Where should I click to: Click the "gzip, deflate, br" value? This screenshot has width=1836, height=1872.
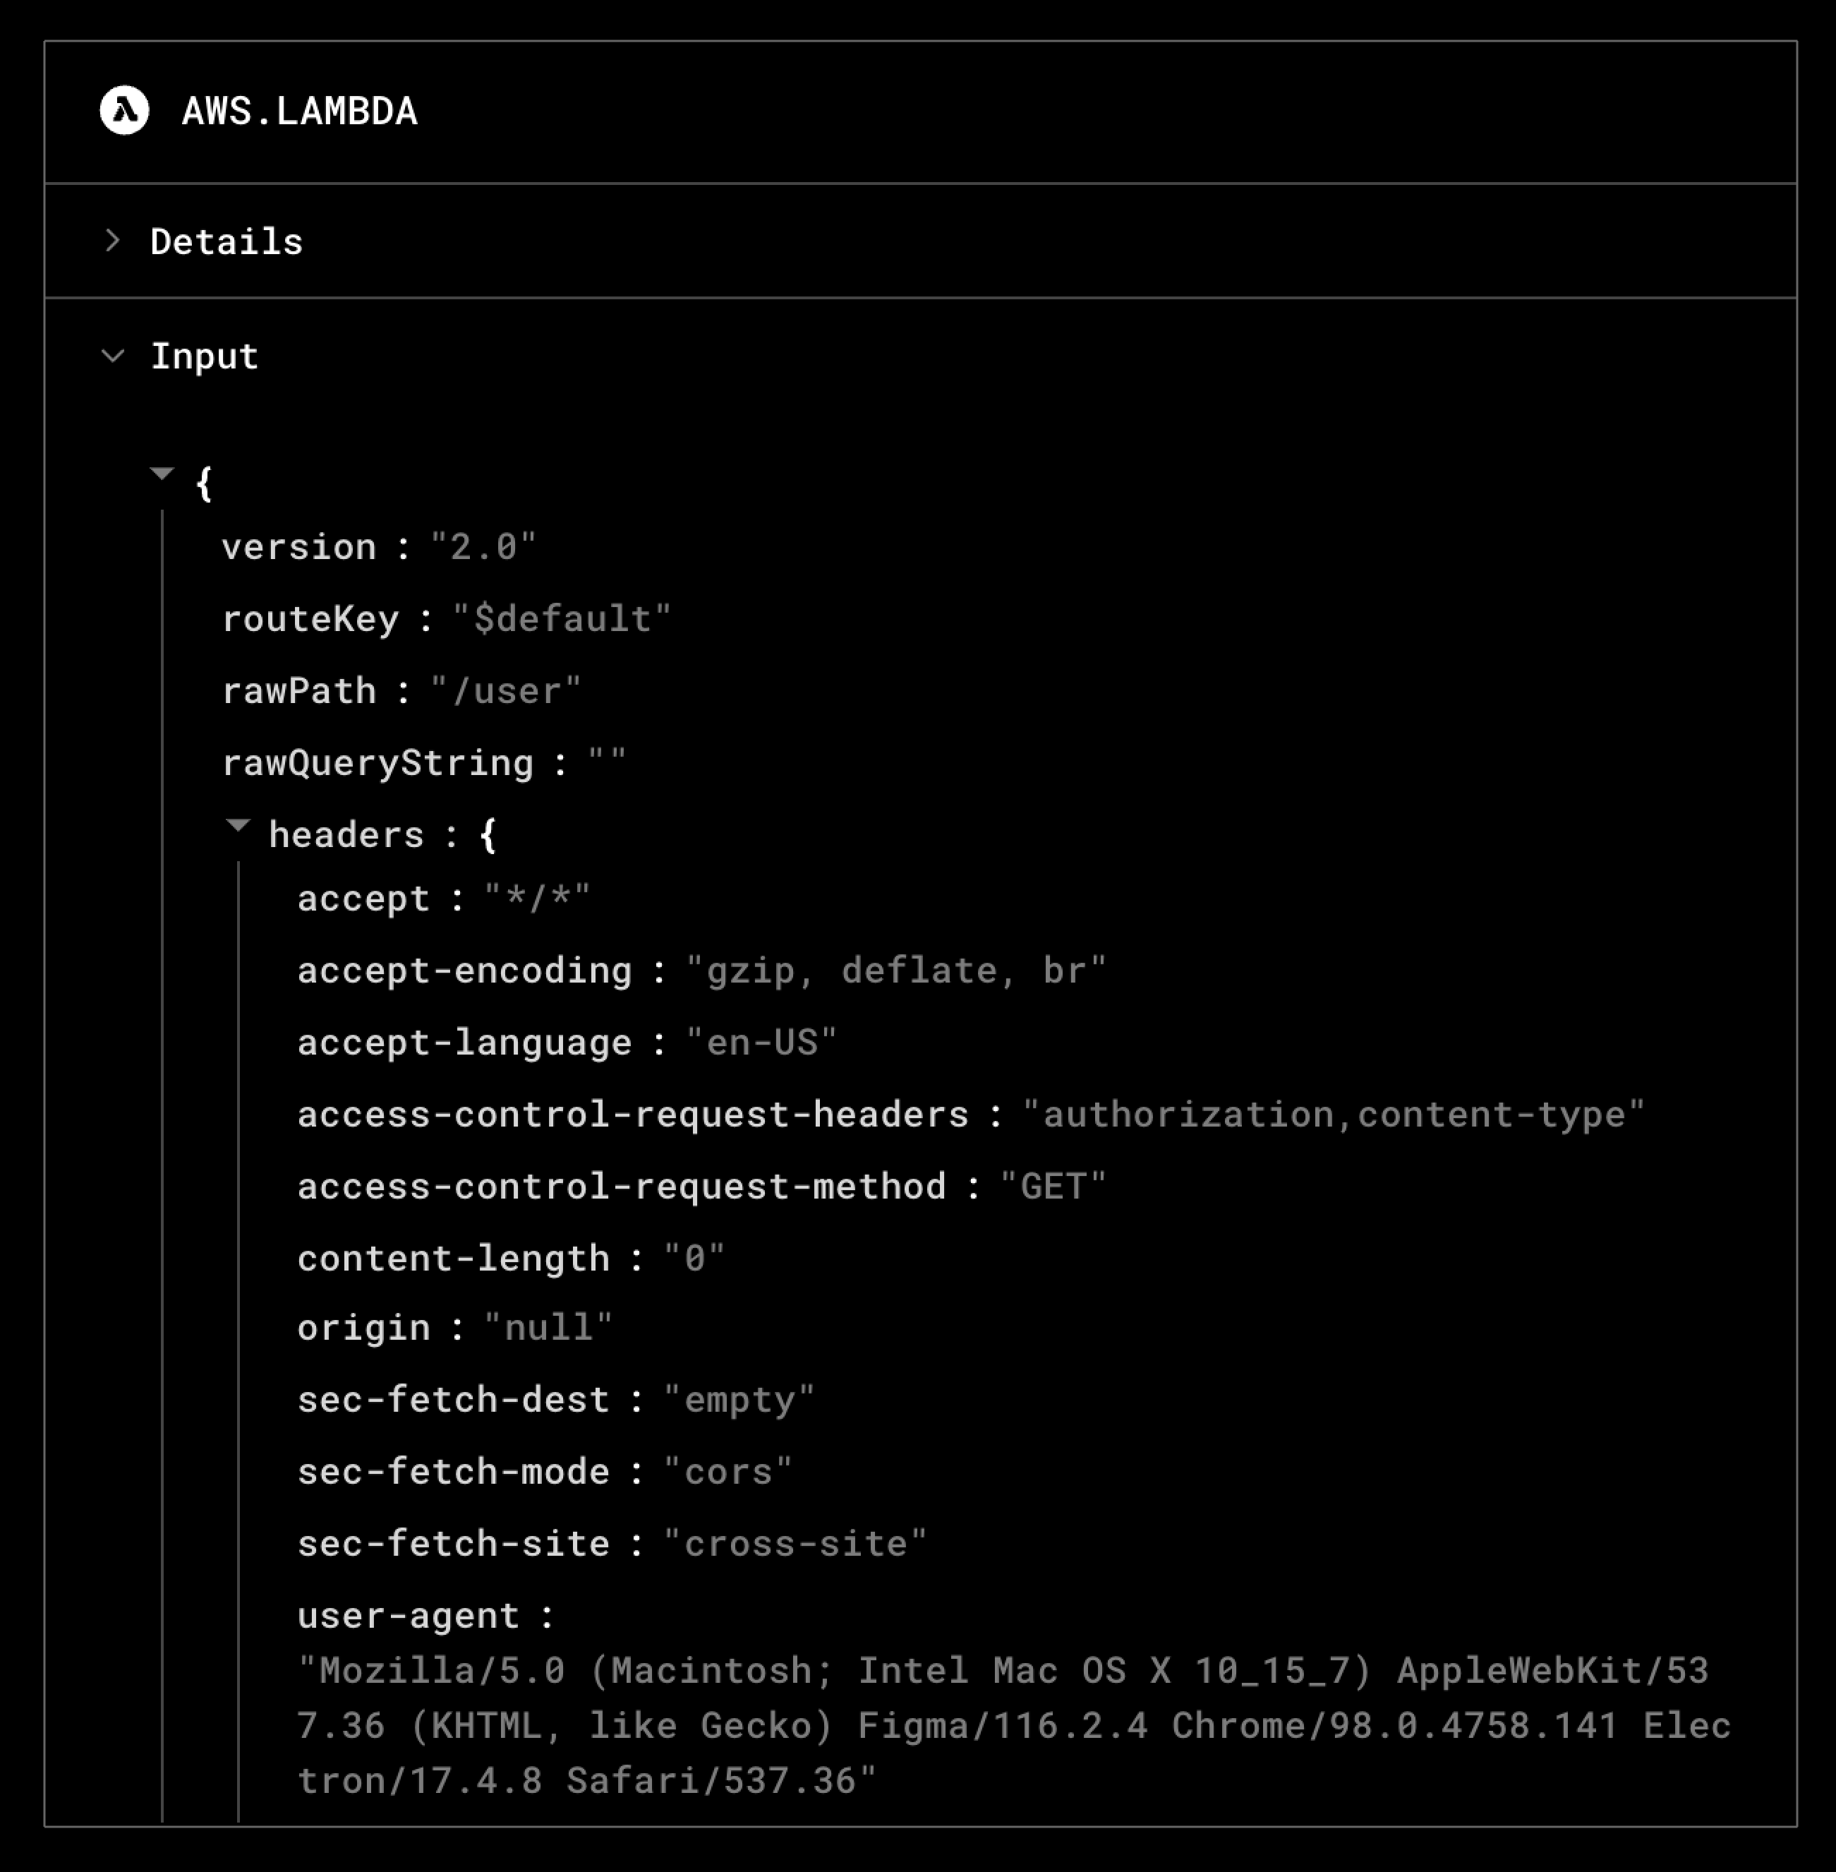coord(896,971)
